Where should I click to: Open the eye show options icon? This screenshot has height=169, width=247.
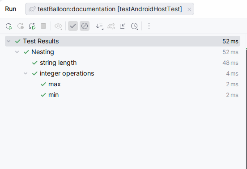(58, 26)
